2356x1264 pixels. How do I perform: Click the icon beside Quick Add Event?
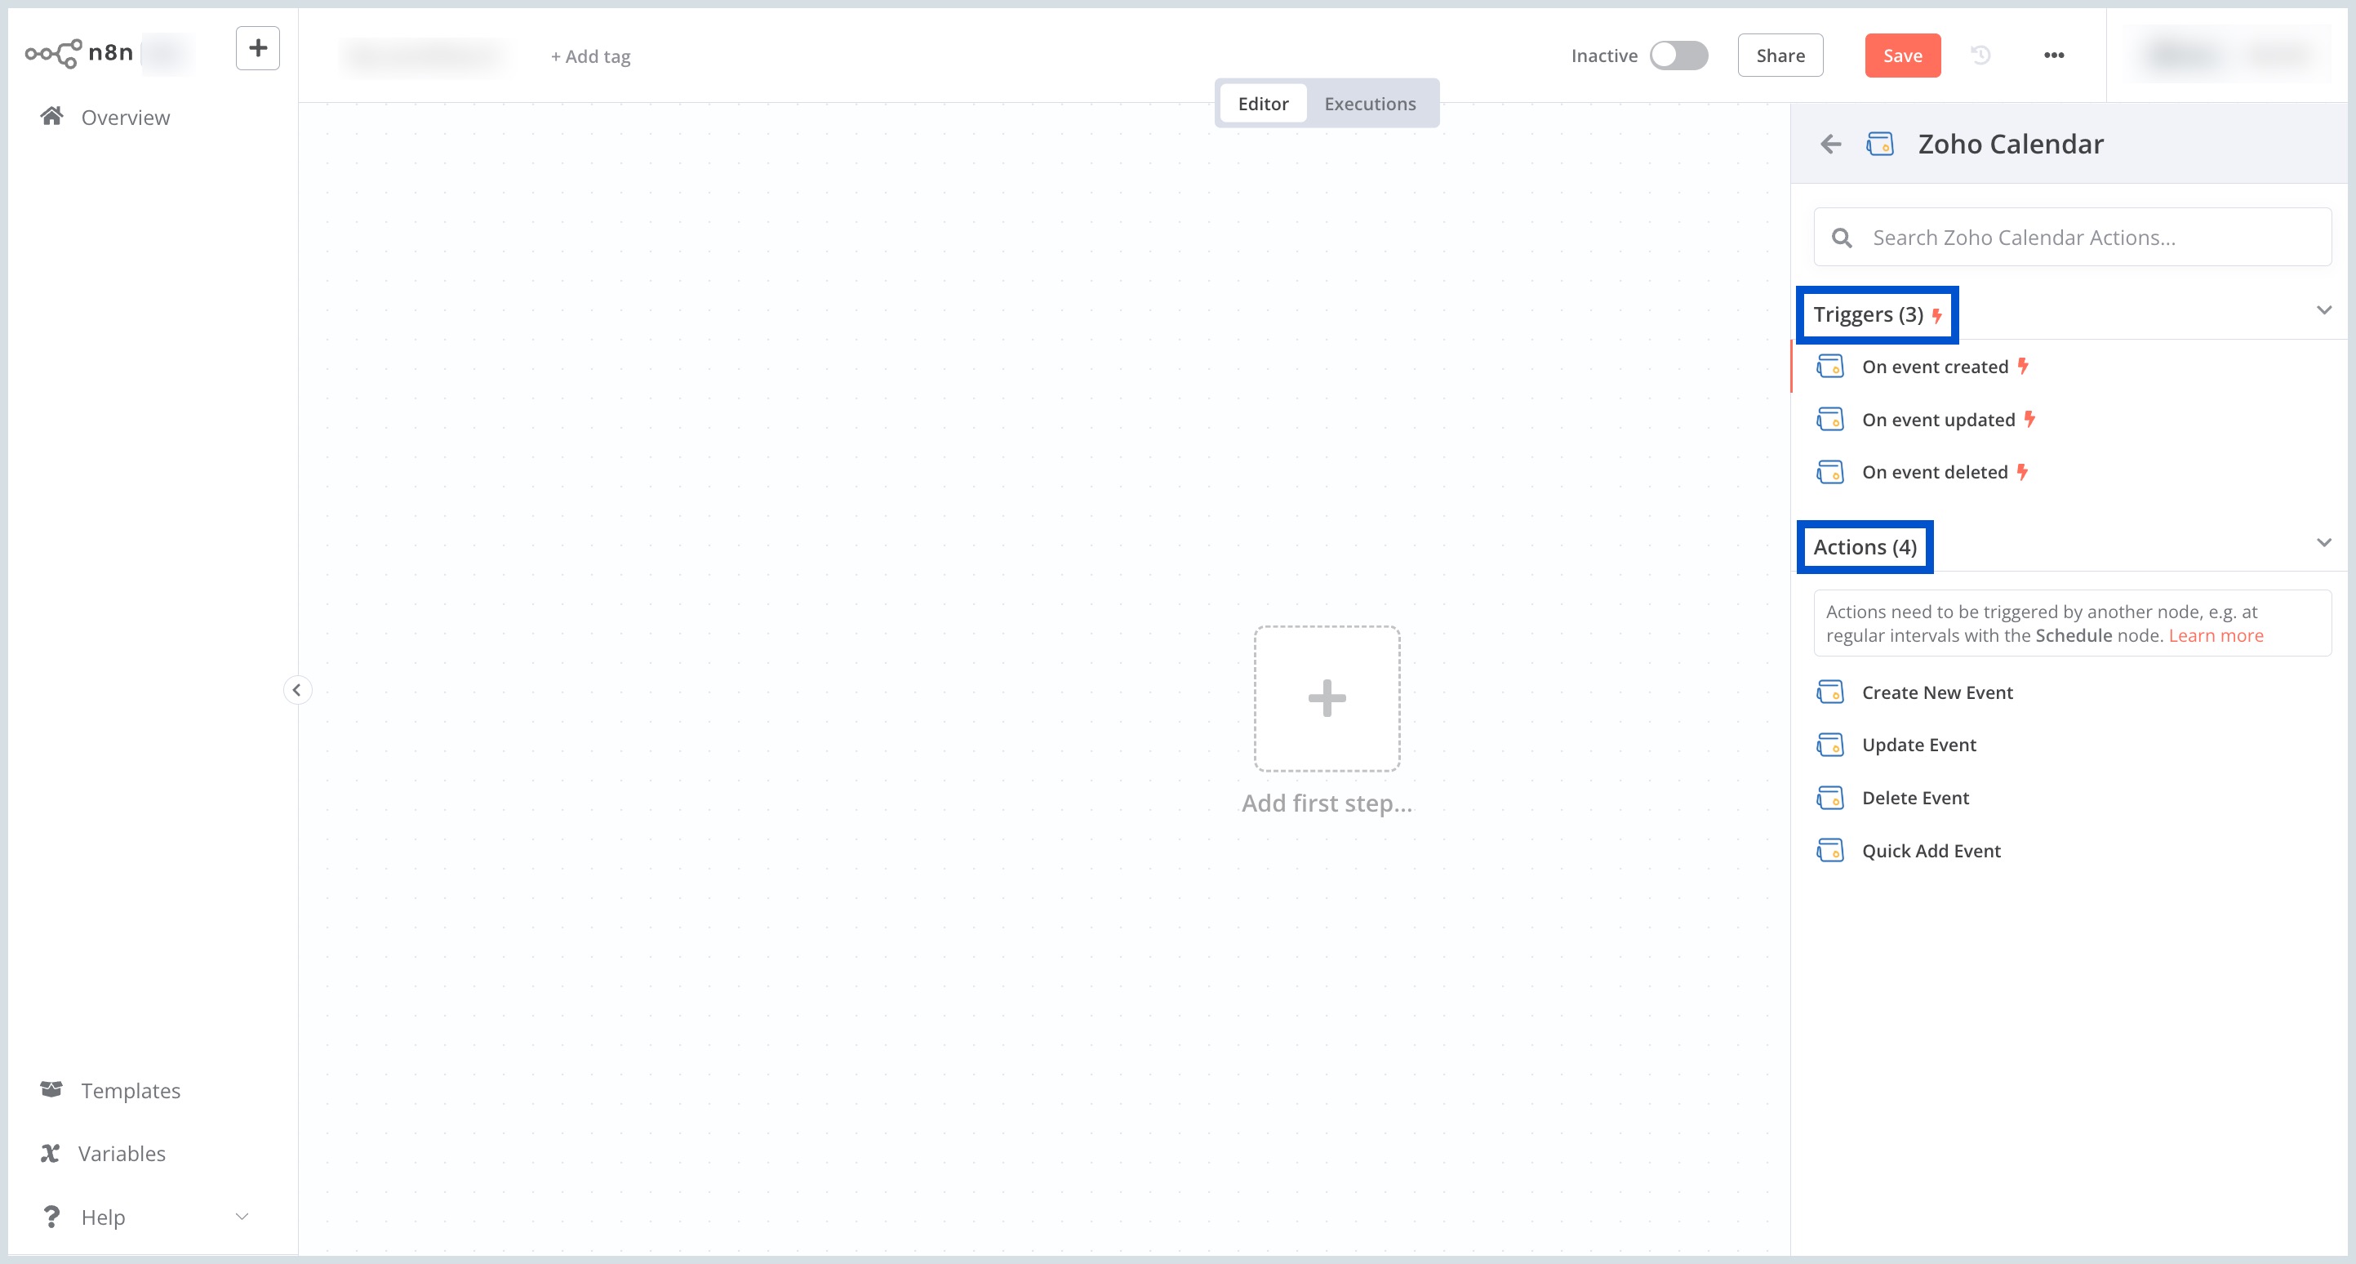coord(1830,851)
